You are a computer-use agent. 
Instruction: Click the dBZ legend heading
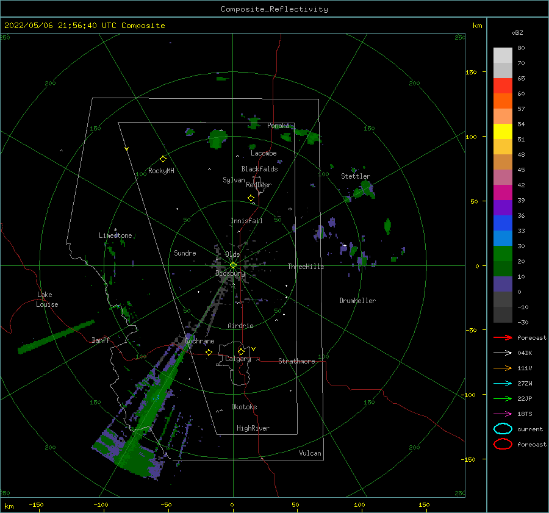pyautogui.click(x=517, y=32)
